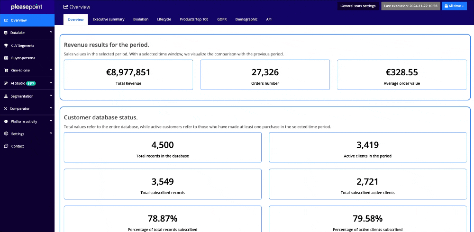Screen dimensions: 474x232
Task: Click the Segmentation download icon
Action: [6, 96]
